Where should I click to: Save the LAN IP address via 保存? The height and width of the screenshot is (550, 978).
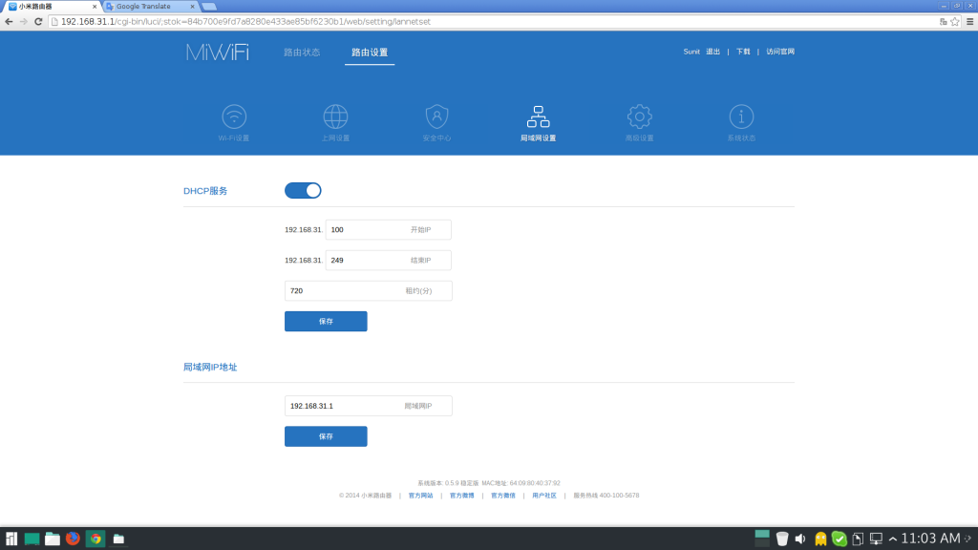pyautogui.click(x=325, y=436)
